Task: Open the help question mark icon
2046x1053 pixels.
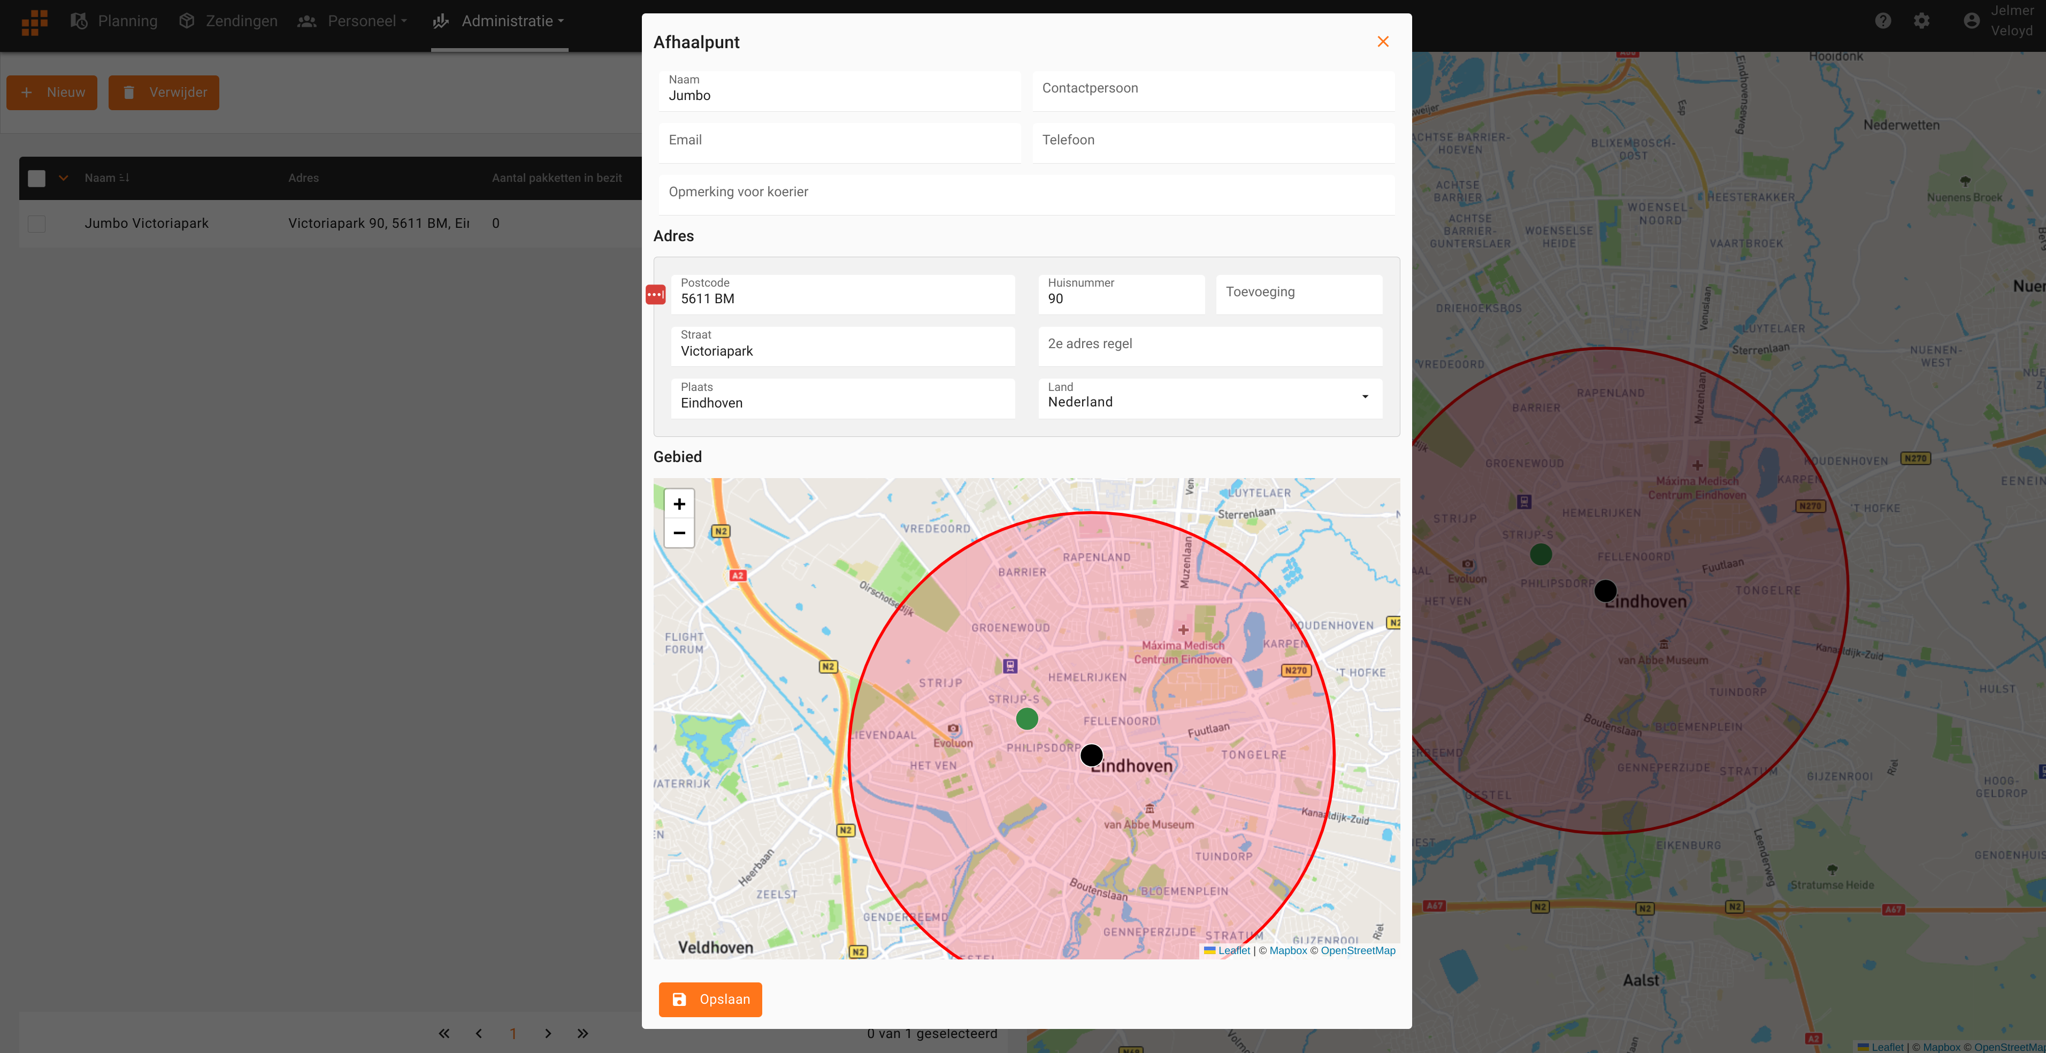Action: [1883, 21]
